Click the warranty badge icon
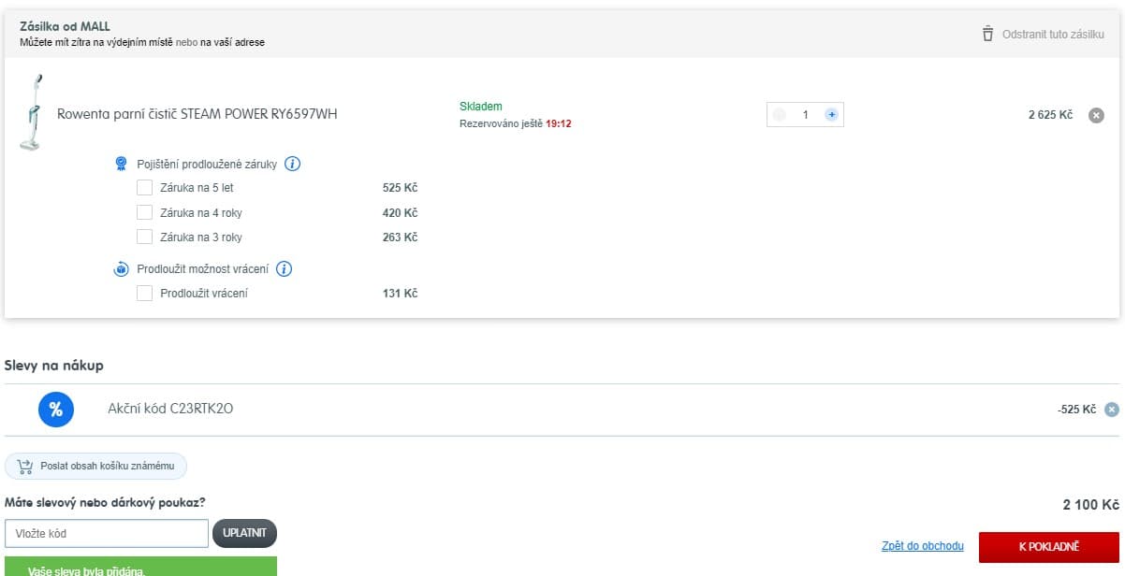The width and height of the screenshot is (1125, 576). [x=121, y=164]
